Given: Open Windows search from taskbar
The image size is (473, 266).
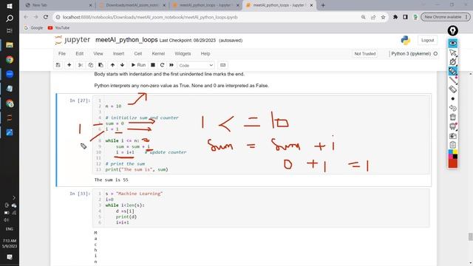Looking at the screenshot, I should tap(10, 18).
